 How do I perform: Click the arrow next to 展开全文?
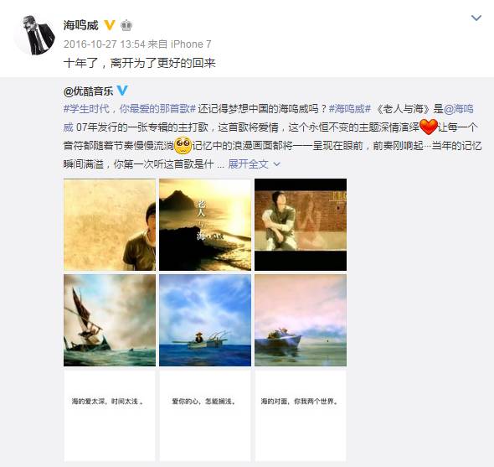276,164
